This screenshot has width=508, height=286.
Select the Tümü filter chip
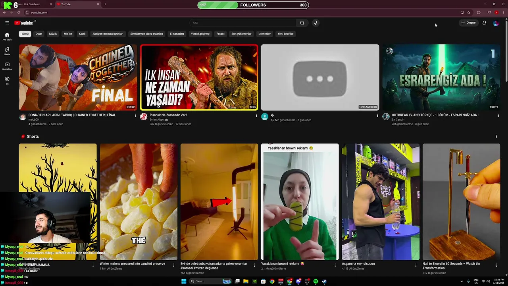point(25,34)
